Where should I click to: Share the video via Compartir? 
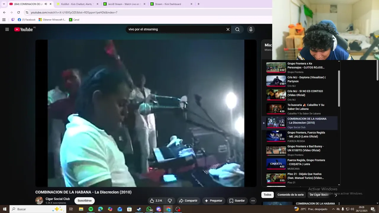188,201
